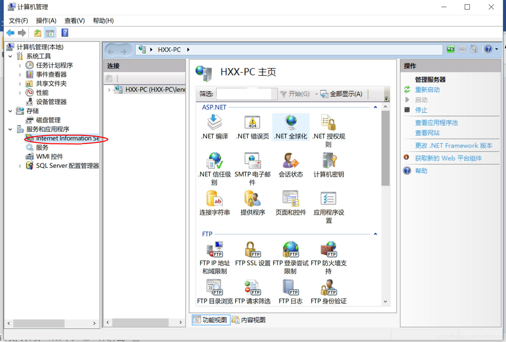This screenshot has height=342, width=506.
Task: Open the 查看(V) menu
Action: coord(74,21)
